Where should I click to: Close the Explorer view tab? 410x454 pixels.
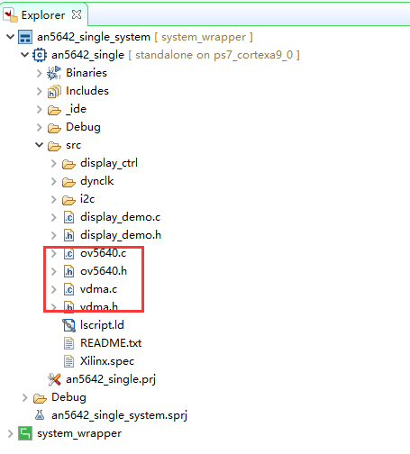click(77, 14)
